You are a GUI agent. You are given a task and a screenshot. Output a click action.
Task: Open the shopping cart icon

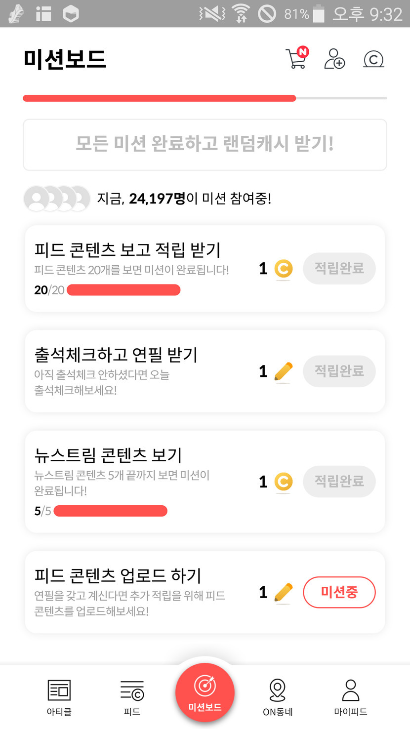click(x=296, y=59)
